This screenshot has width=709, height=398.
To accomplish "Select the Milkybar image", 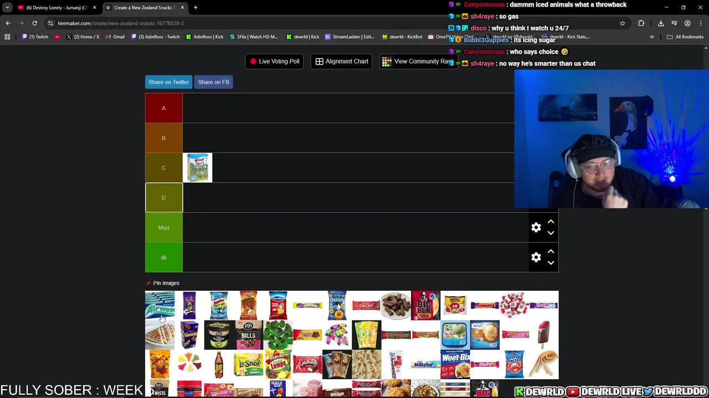I will point(425,365).
